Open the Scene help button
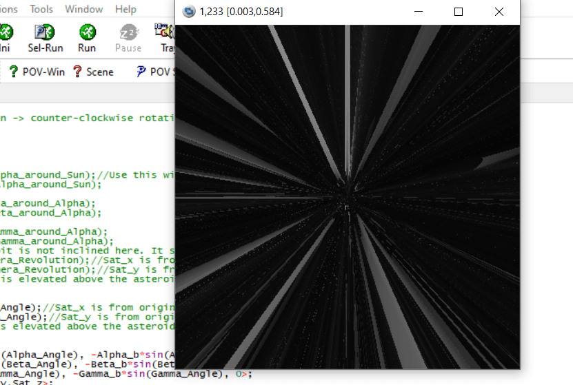Image resolution: width=573 pixels, height=385 pixels. pyautogui.click(x=92, y=72)
